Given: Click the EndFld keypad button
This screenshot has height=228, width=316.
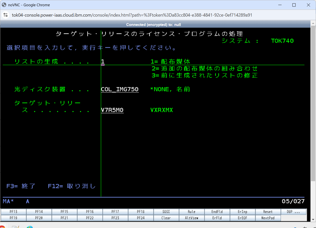Looking at the screenshot, I should coord(217,212).
